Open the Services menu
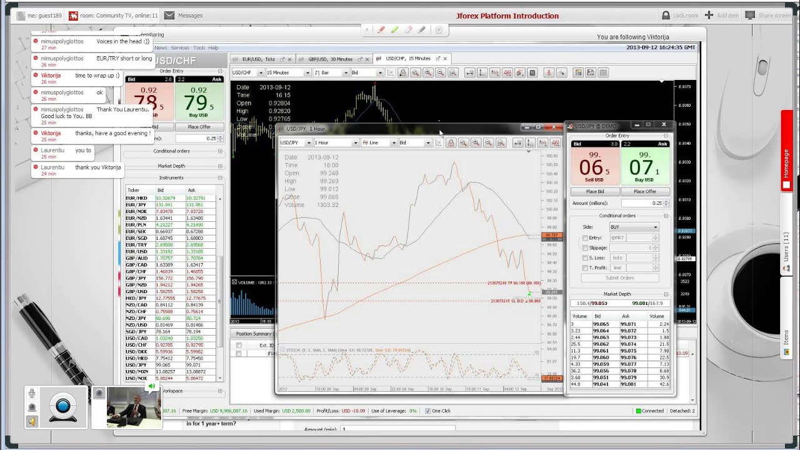Viewport: 800px width, 450px height. pos(180,47)
